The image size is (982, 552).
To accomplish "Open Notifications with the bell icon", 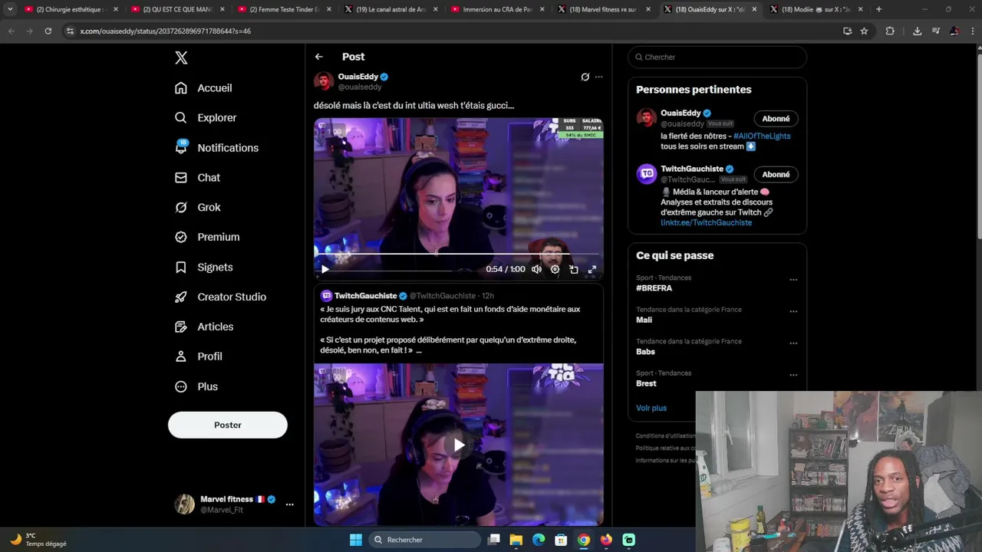I will [x=216, y=148].
